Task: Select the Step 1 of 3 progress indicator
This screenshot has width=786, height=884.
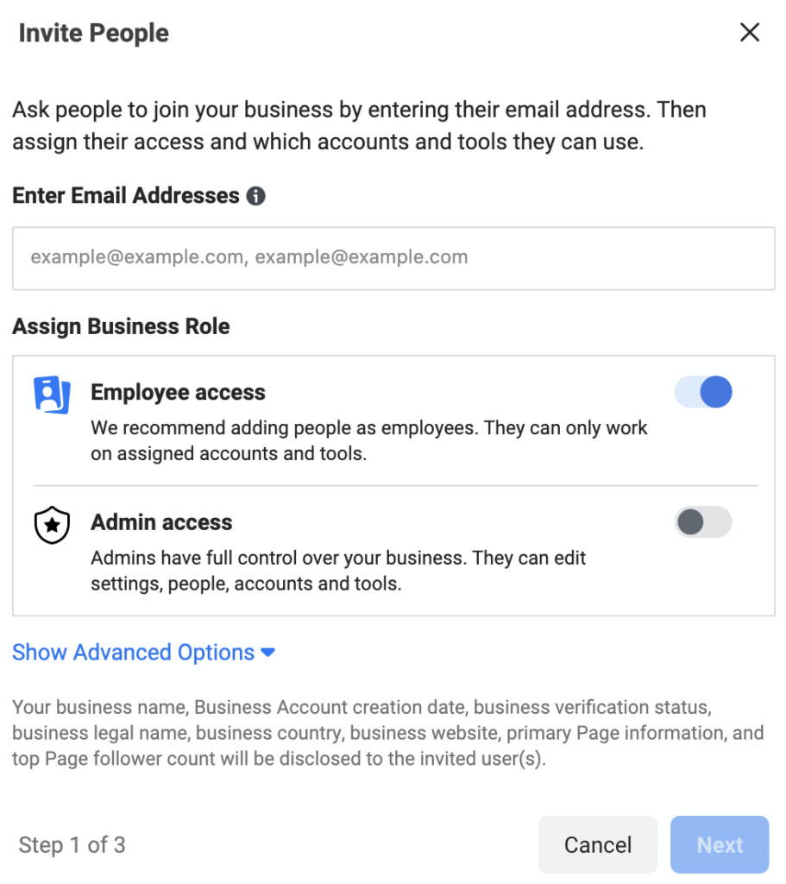Action: coord(72,844)
